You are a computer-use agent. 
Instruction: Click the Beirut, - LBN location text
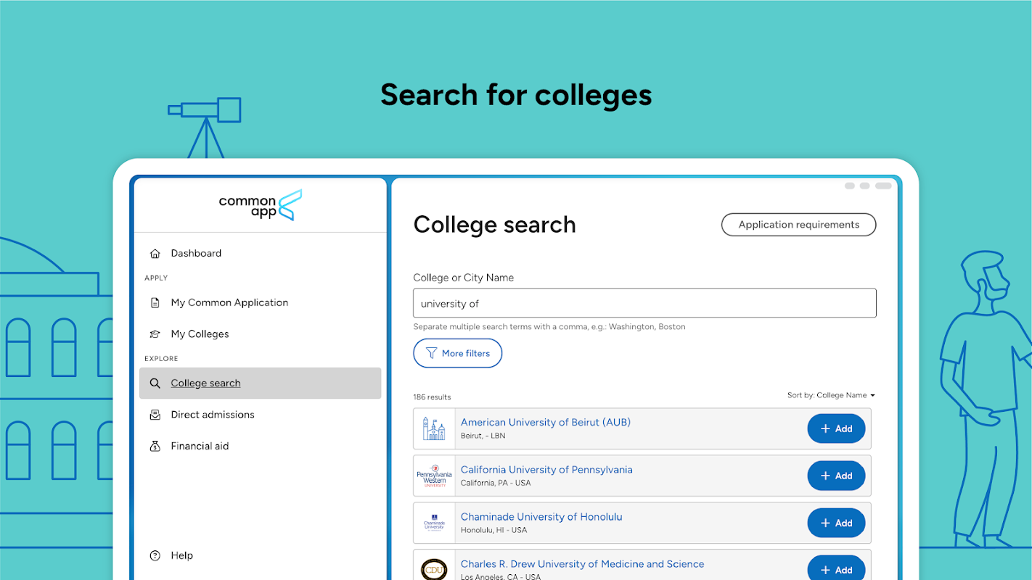point(483,436)
